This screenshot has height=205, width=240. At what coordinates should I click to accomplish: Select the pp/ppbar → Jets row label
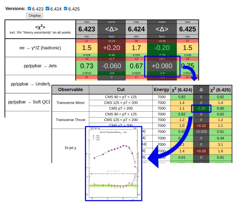pos(40,66)
